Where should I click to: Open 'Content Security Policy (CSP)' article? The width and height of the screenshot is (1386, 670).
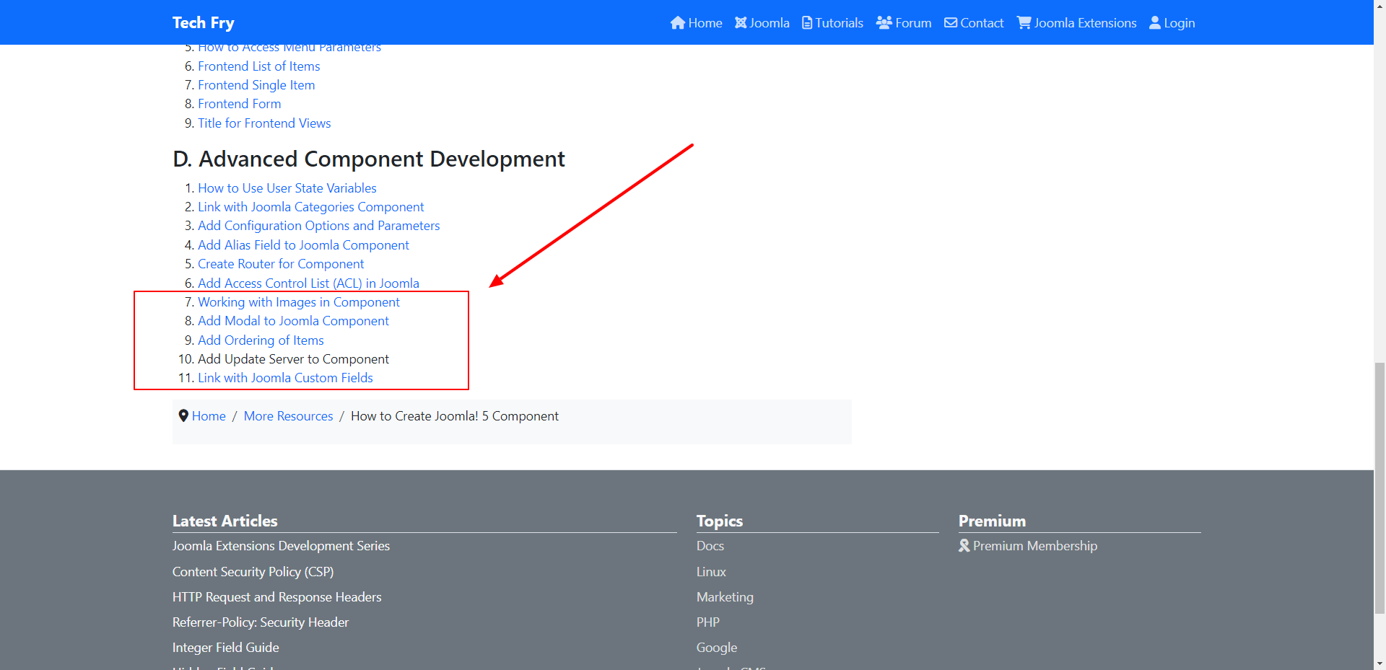[253, 572]
